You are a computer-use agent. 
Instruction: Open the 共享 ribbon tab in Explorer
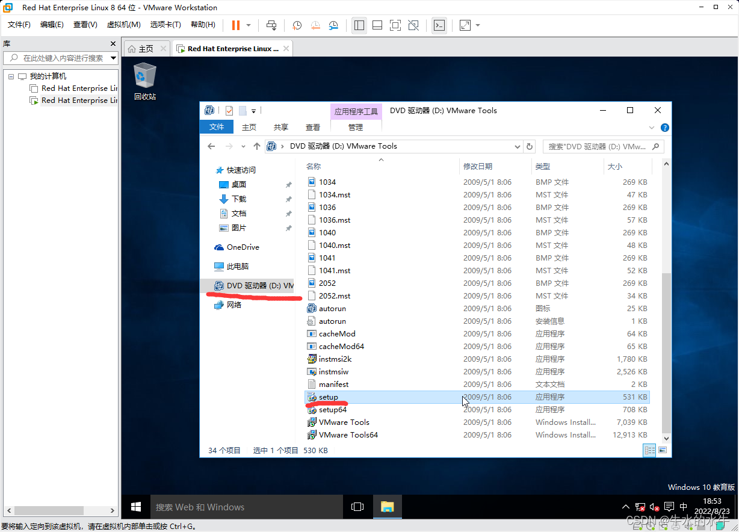[281, 127]
